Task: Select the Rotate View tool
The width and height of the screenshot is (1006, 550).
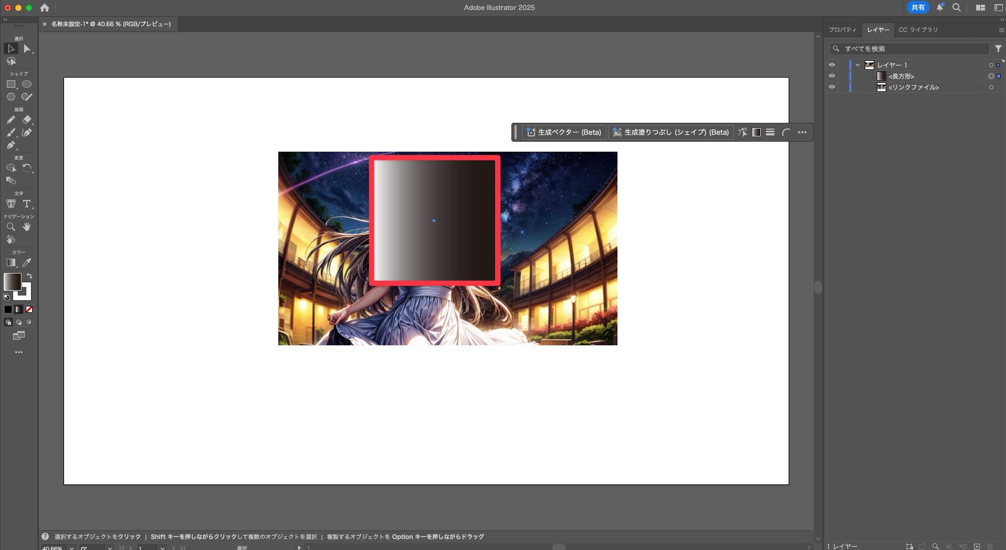Action: pos(11,239)
